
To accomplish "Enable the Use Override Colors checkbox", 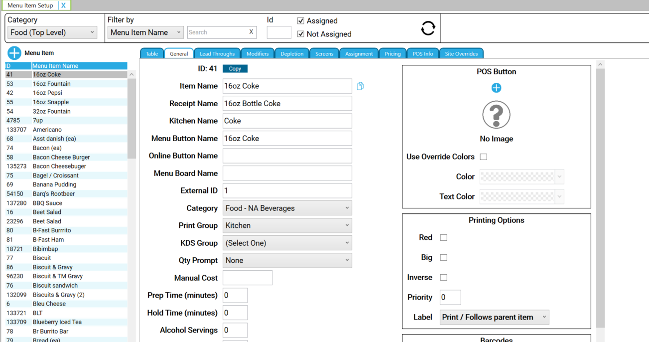I will [483, 156].
